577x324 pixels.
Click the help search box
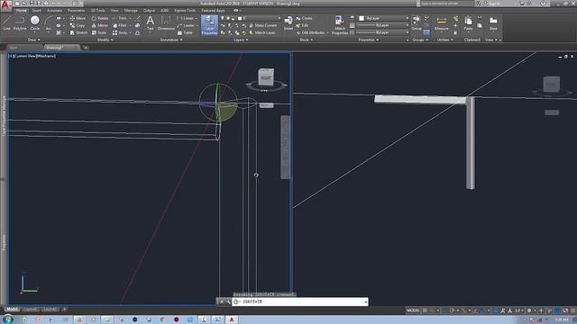pos(446,4)
